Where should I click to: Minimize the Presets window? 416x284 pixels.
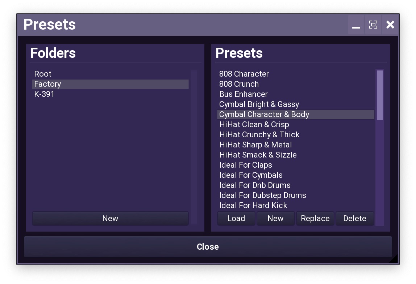[356, 25]
